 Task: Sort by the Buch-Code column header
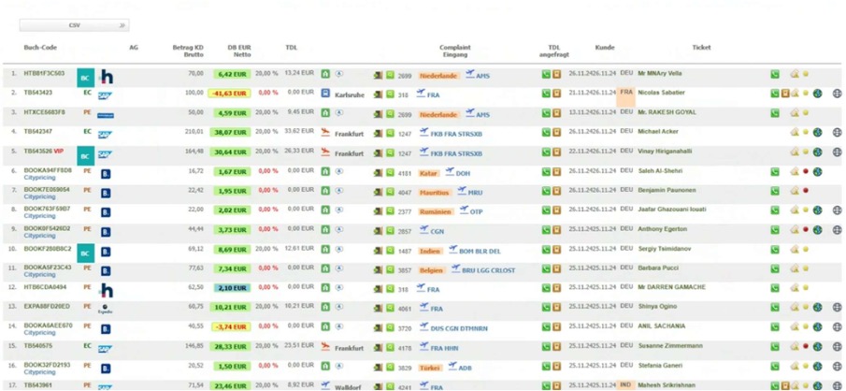tap(40, 48)
